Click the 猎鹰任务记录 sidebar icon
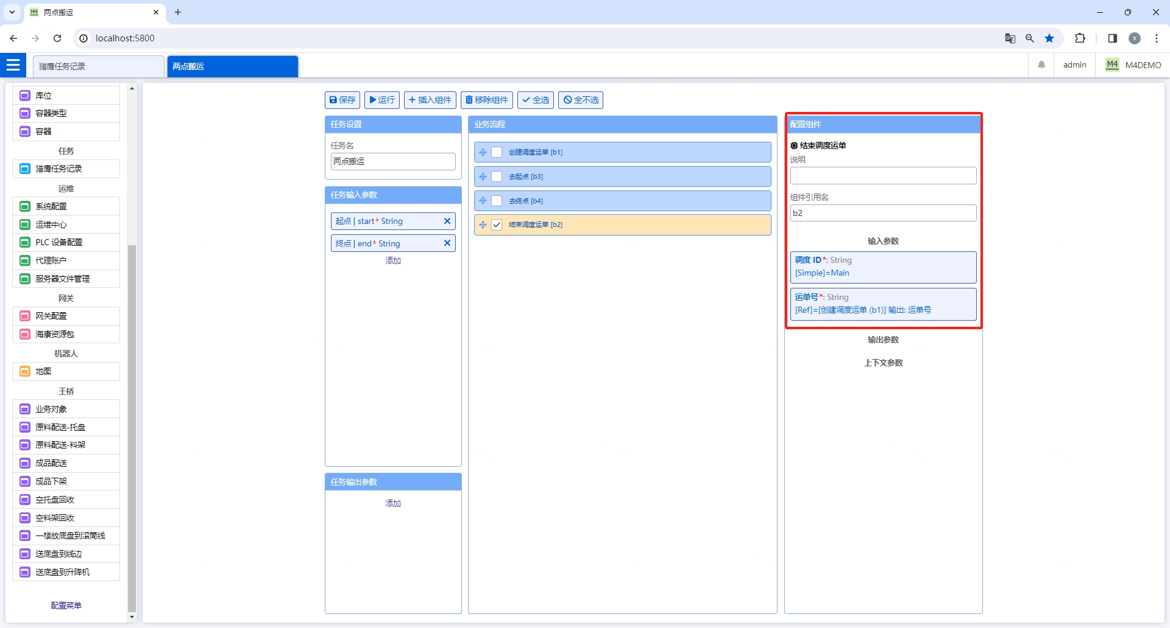 point(25,169)
